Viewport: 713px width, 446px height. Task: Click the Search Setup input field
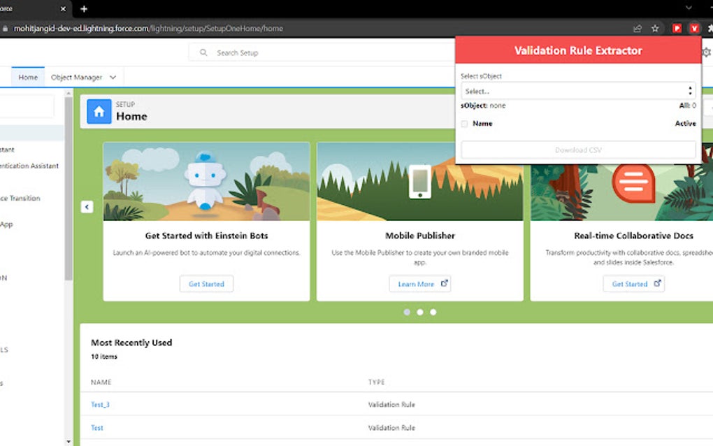323,52
